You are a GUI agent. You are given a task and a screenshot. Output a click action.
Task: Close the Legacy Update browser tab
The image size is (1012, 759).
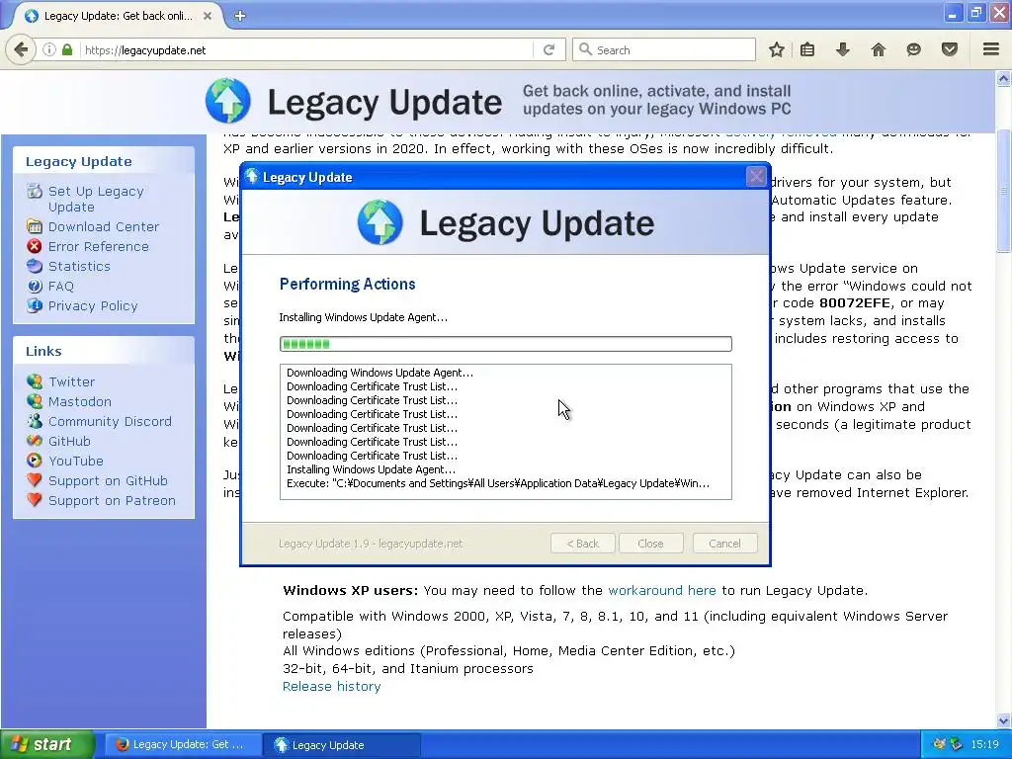pyautogui.click(x=208, y=16)
